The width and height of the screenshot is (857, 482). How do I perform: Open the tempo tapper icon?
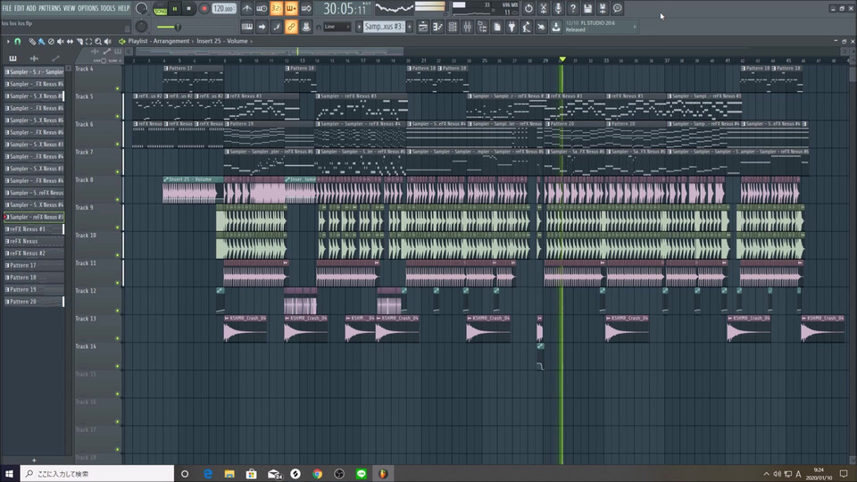[x=527, y=27]
